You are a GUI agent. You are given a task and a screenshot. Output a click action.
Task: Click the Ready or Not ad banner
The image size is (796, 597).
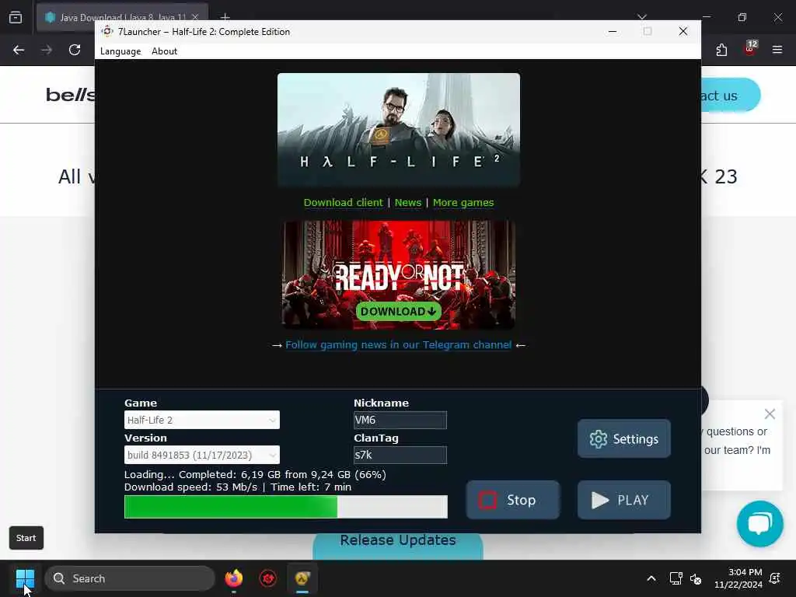point(399,274)
